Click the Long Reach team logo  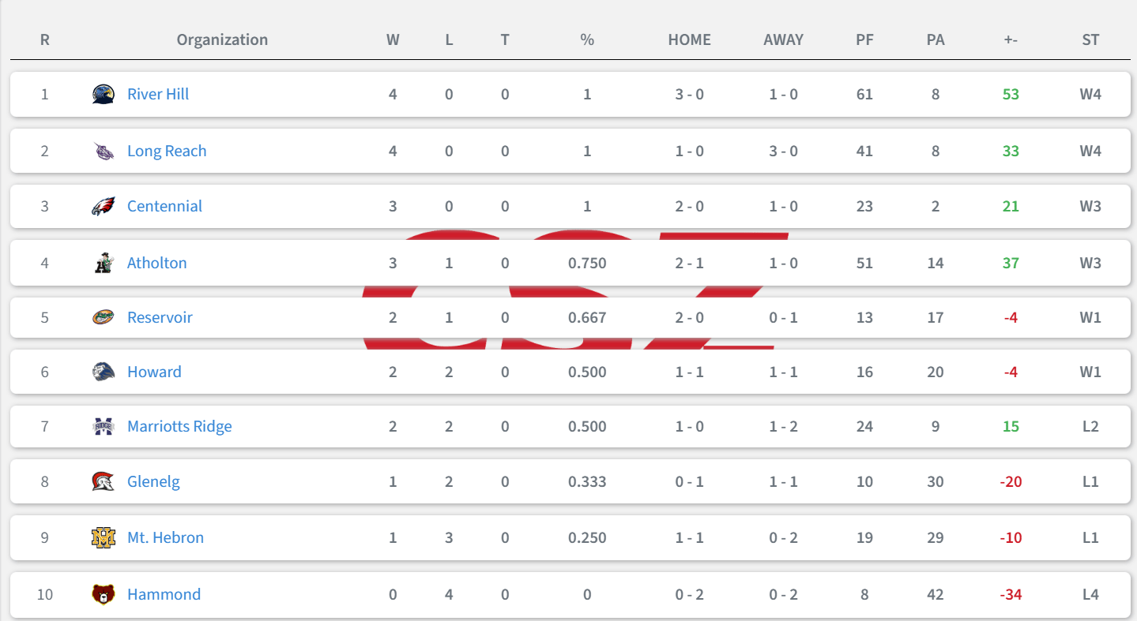103,152
